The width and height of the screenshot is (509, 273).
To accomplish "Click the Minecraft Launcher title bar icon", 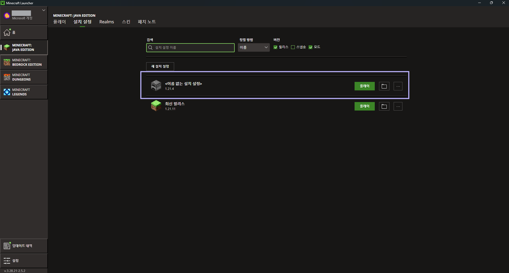I will point(3,3).
